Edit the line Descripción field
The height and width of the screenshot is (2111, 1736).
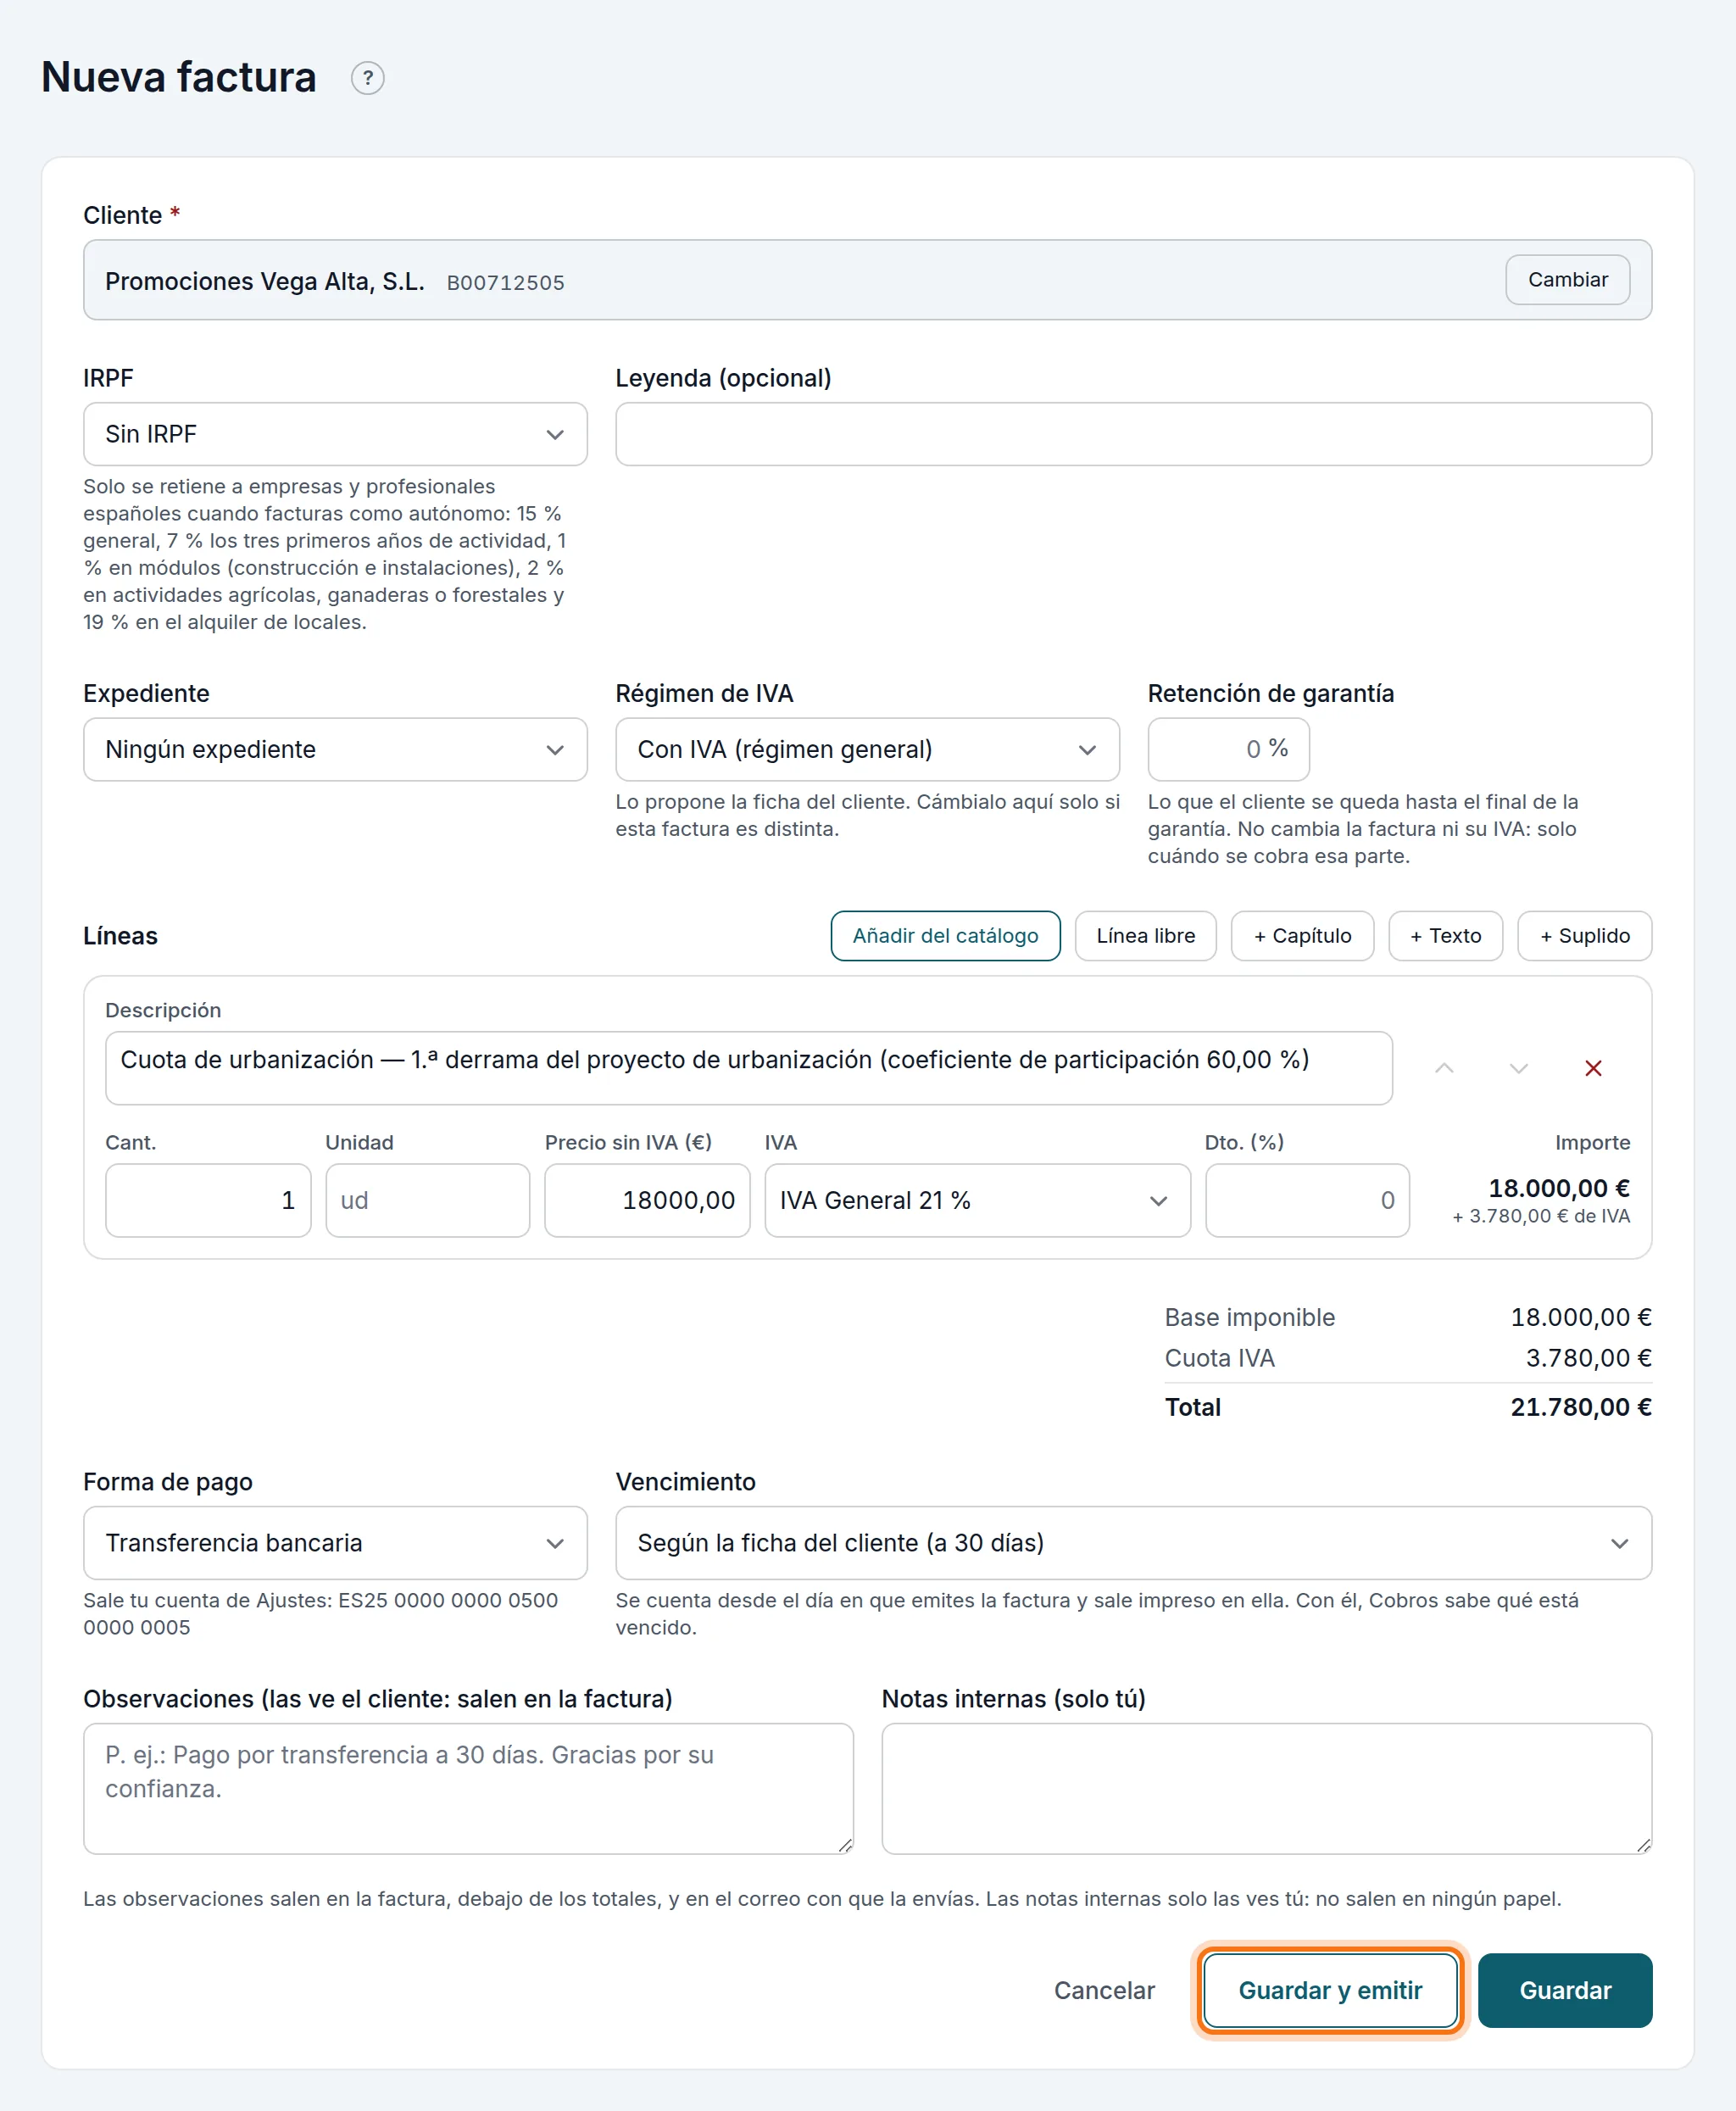pos(748,1068)
